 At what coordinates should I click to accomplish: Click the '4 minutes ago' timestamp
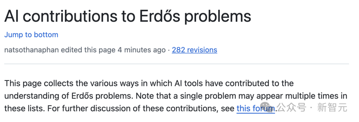coord(142,50)
